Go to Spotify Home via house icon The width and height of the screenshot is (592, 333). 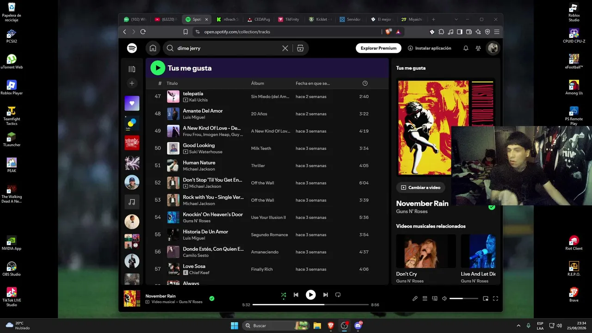[153, 48]
